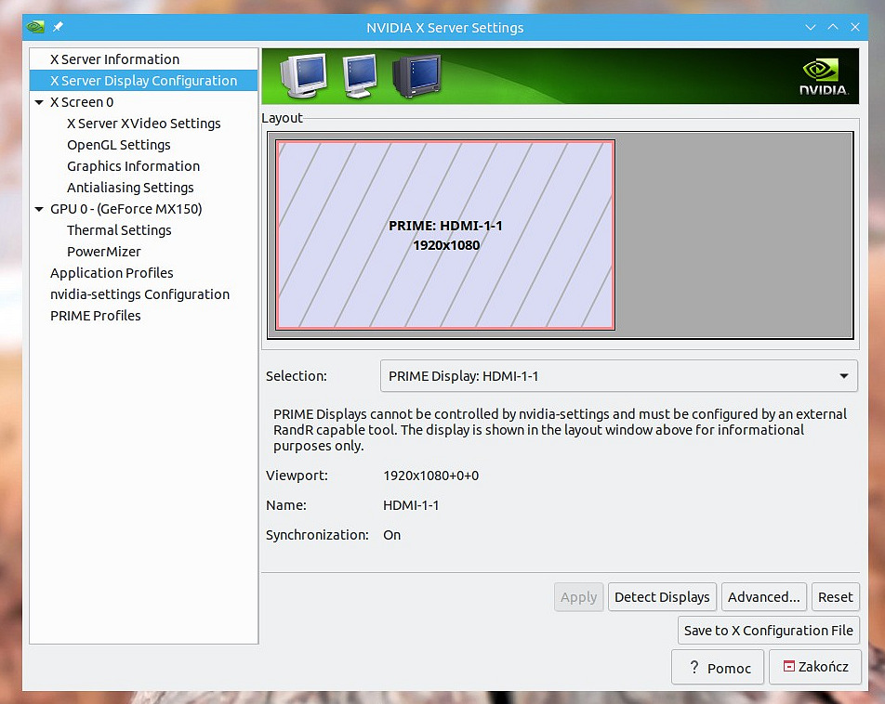Screen dimensions: 885x704
Task: Open help with the Pomoc button
Action: [x=718, y=668]
